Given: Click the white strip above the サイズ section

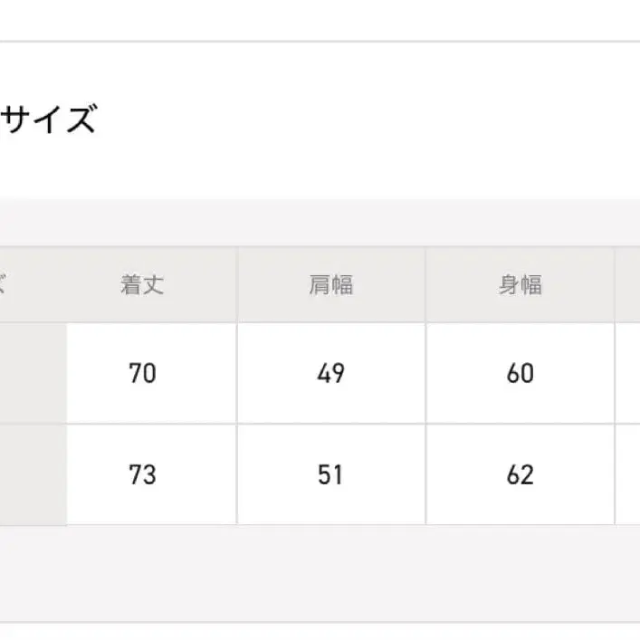Looking at the screenshot, I should [320, 20].
